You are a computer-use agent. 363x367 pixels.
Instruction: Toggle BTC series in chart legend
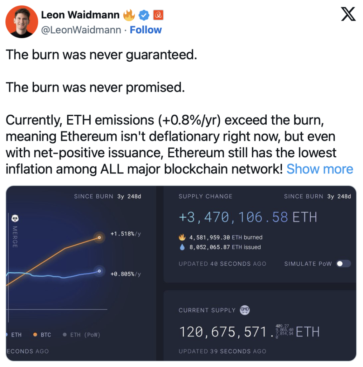point(42,335)
